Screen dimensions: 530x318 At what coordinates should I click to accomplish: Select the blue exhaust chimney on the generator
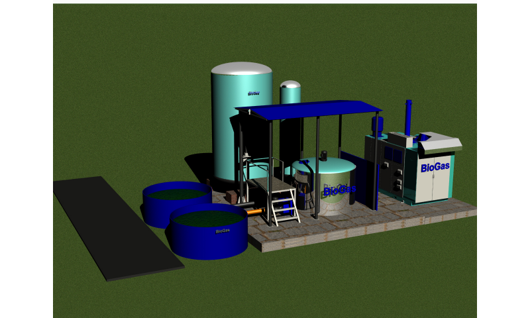click(409, 117)
